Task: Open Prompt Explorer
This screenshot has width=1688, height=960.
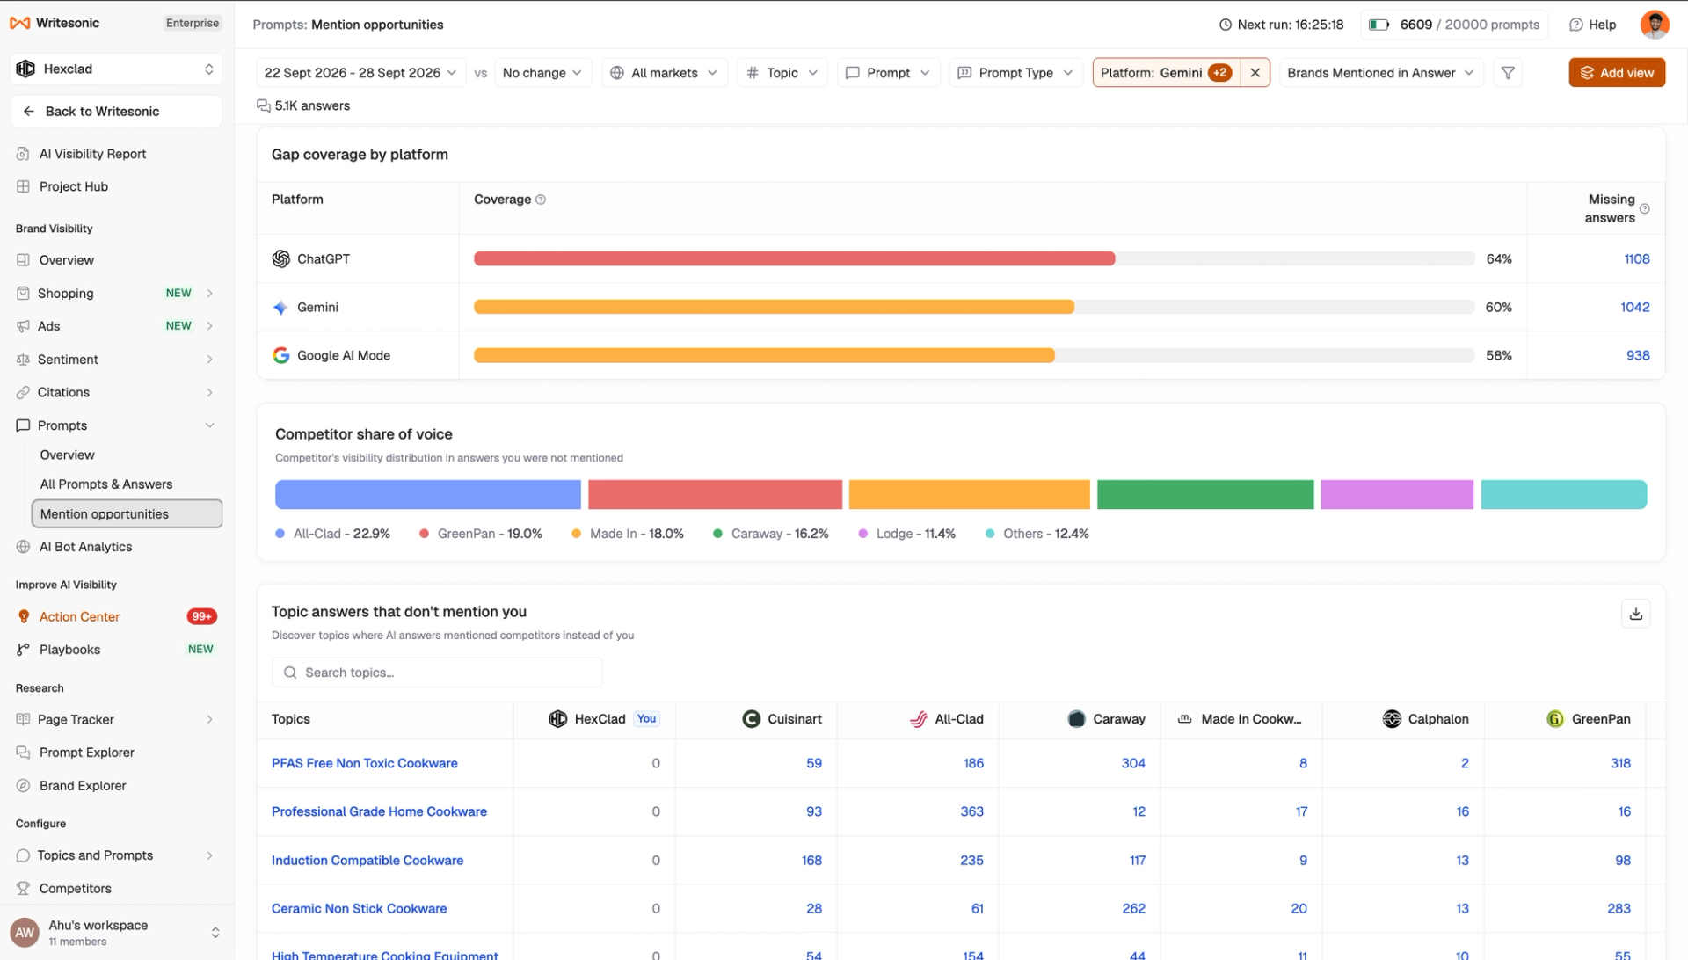Action: point(86,753)
